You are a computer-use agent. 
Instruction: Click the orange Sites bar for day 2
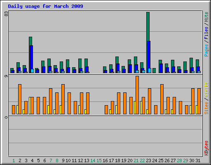[20, 99]
